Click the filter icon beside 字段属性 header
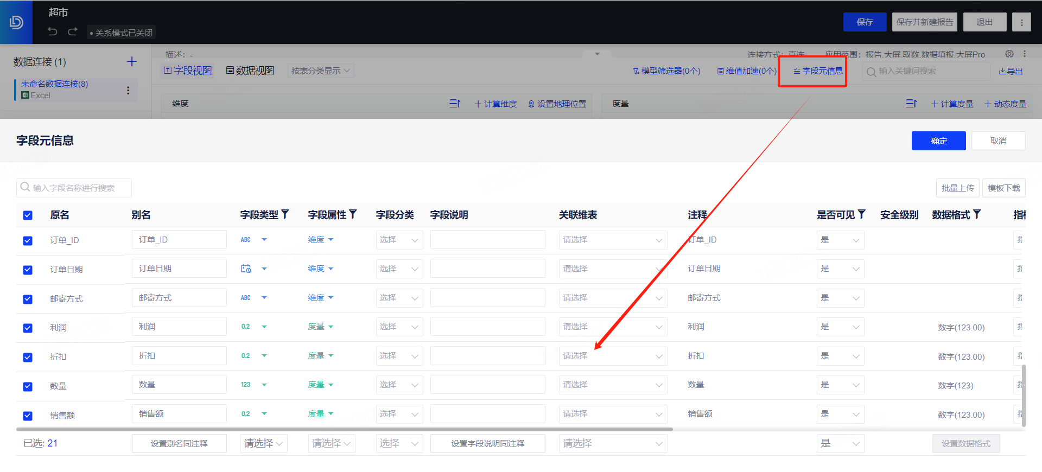This screenshot has width=1042, height=472. [353, 214]
